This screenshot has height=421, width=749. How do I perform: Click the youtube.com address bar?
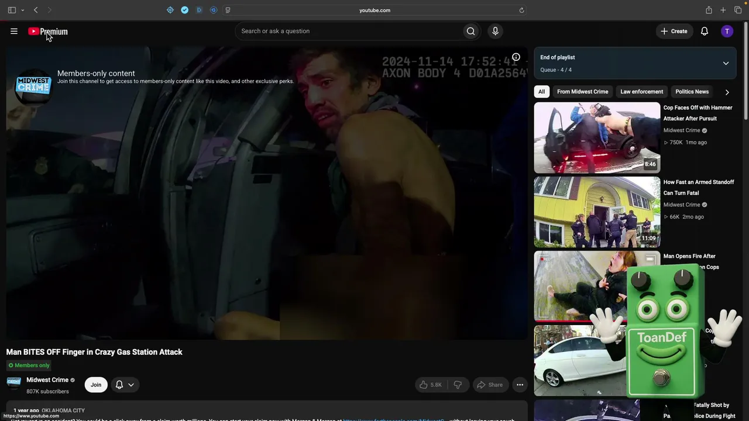tap(374, 10)
